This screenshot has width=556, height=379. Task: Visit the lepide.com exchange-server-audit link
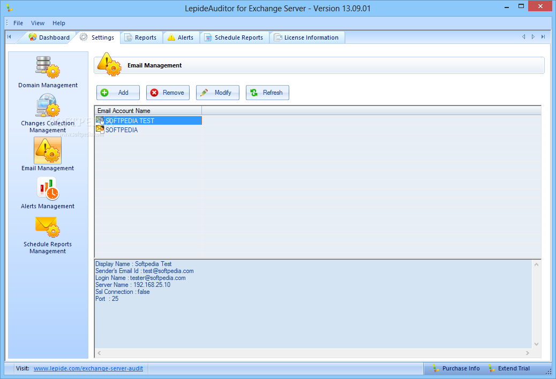point(88,368)
